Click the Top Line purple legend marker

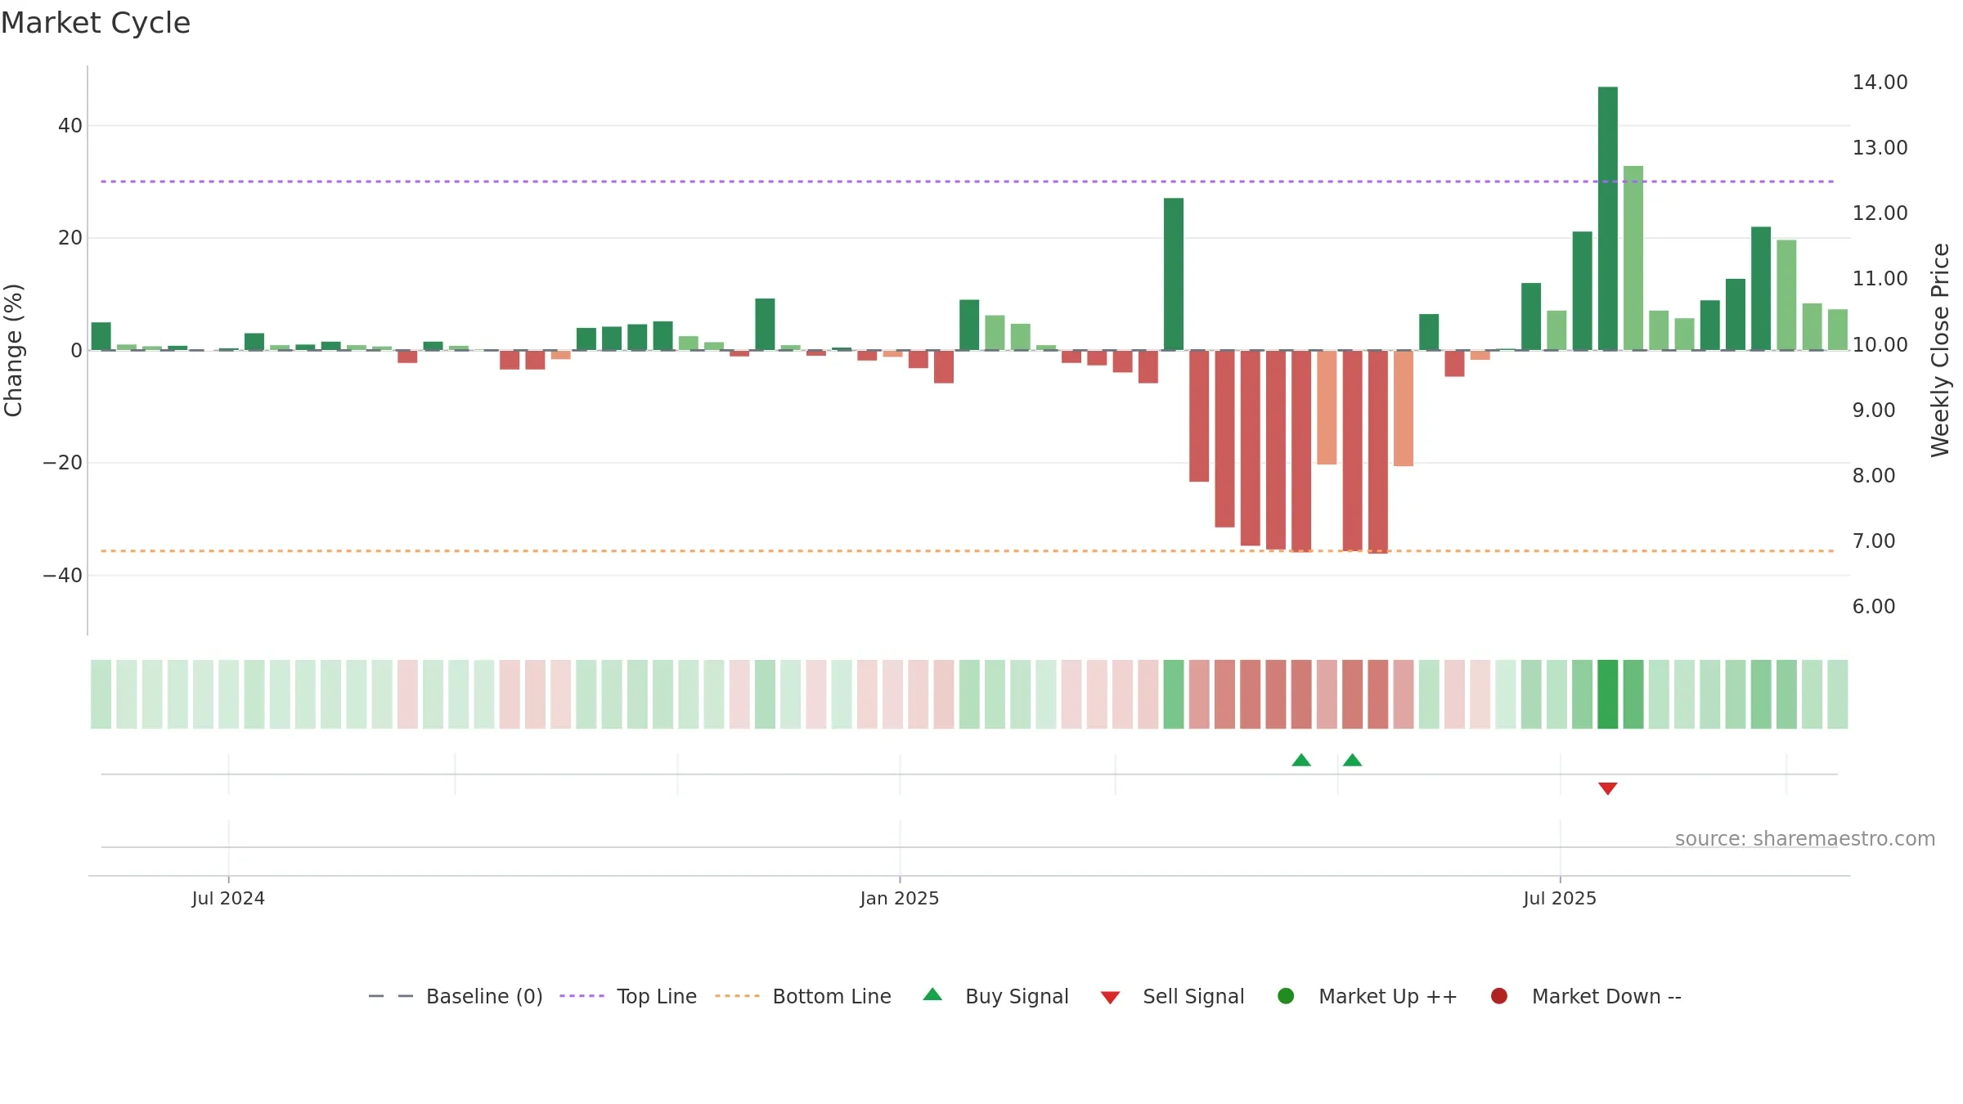click(582, 996)
